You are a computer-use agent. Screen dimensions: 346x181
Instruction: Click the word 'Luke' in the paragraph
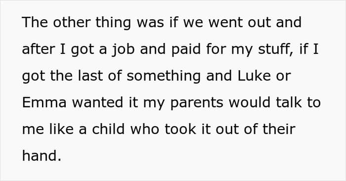point(254,76)
